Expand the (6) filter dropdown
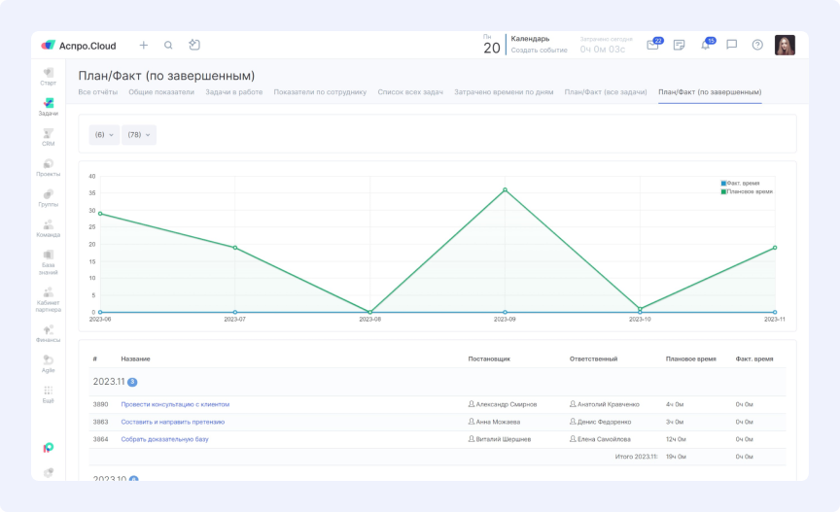Screen dimensions: 840x512 pyautogui.click(x=103, y=135)
